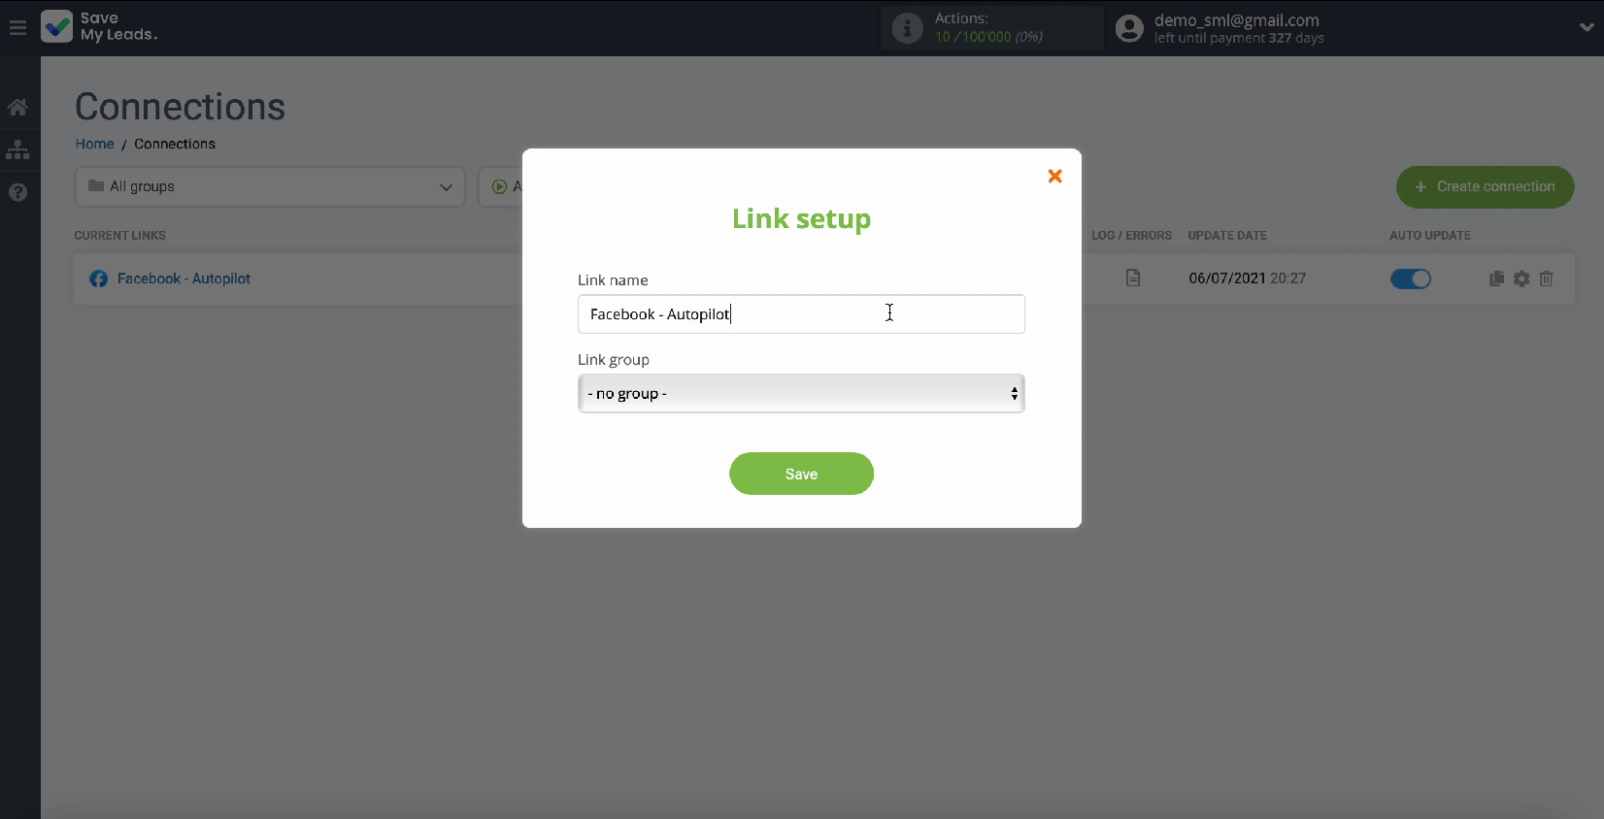Open the help question mark icon
1604x819 pixels.
[17, 192]
